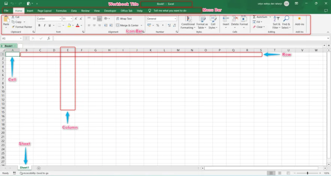Apply the yellow fill color bucket
The width and height of the screenshot is (331, 176).
[69, 25]
